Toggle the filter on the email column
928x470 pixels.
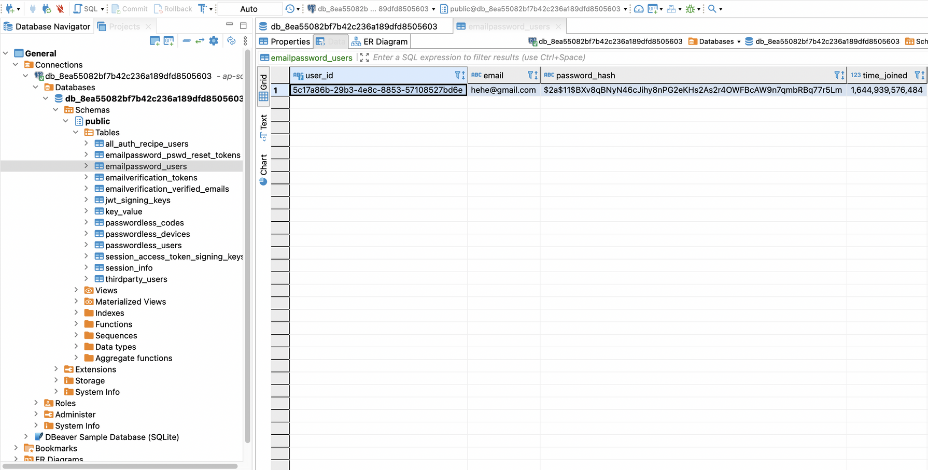click(529, 75)
